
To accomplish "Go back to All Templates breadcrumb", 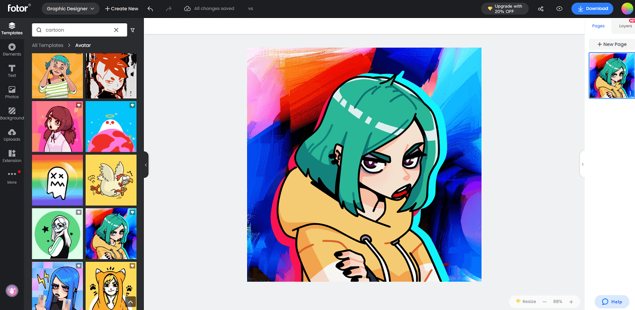I will click(x=48, y=45).
